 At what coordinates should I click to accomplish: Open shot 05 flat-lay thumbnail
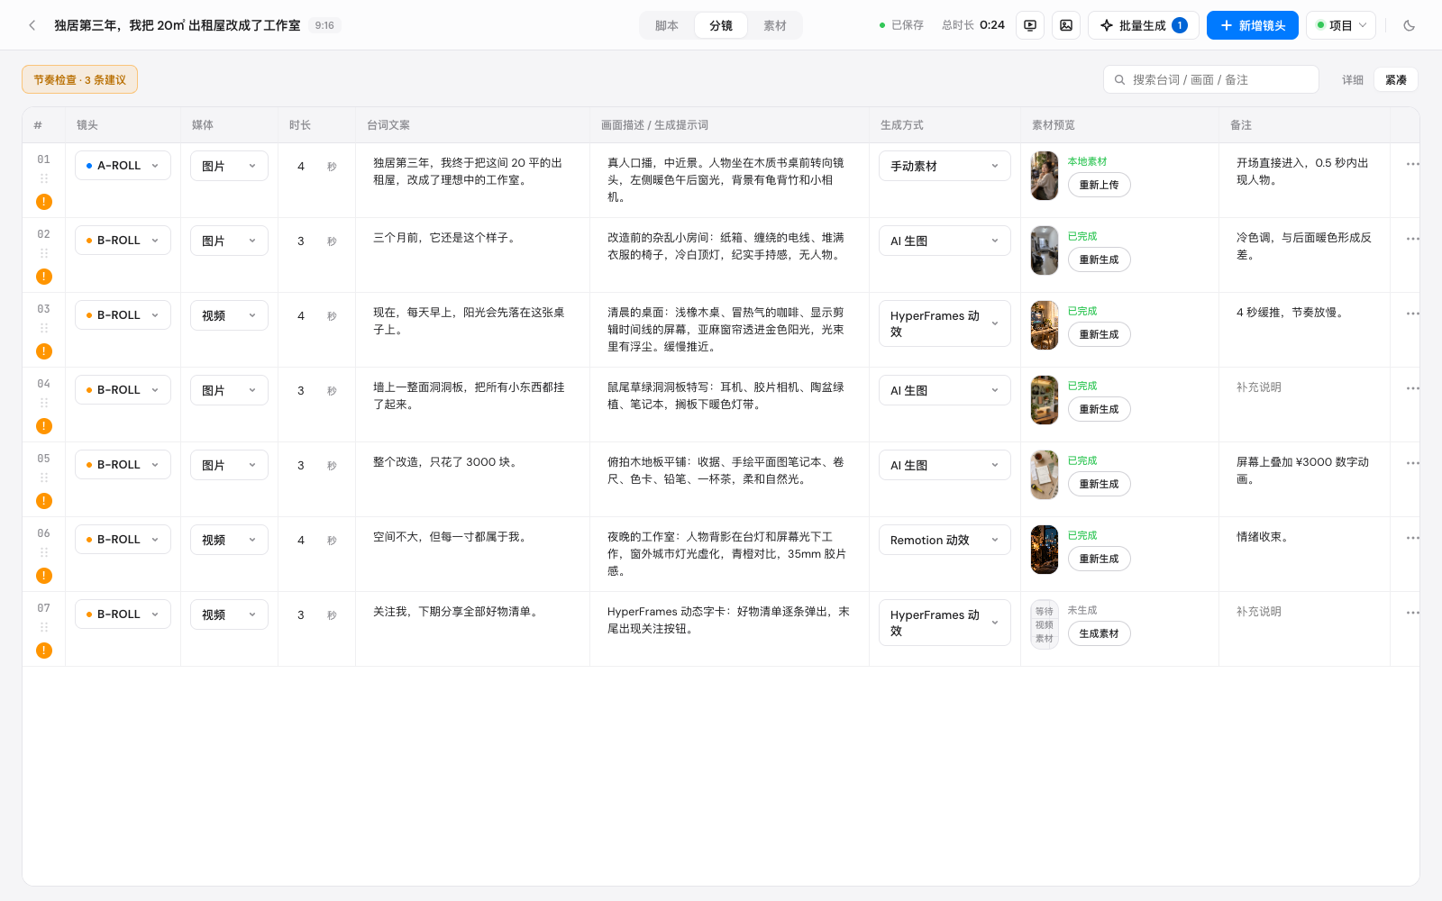[x=1045, y=475]
